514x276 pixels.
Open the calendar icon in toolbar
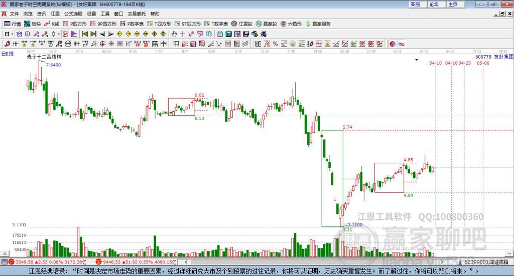220,34
